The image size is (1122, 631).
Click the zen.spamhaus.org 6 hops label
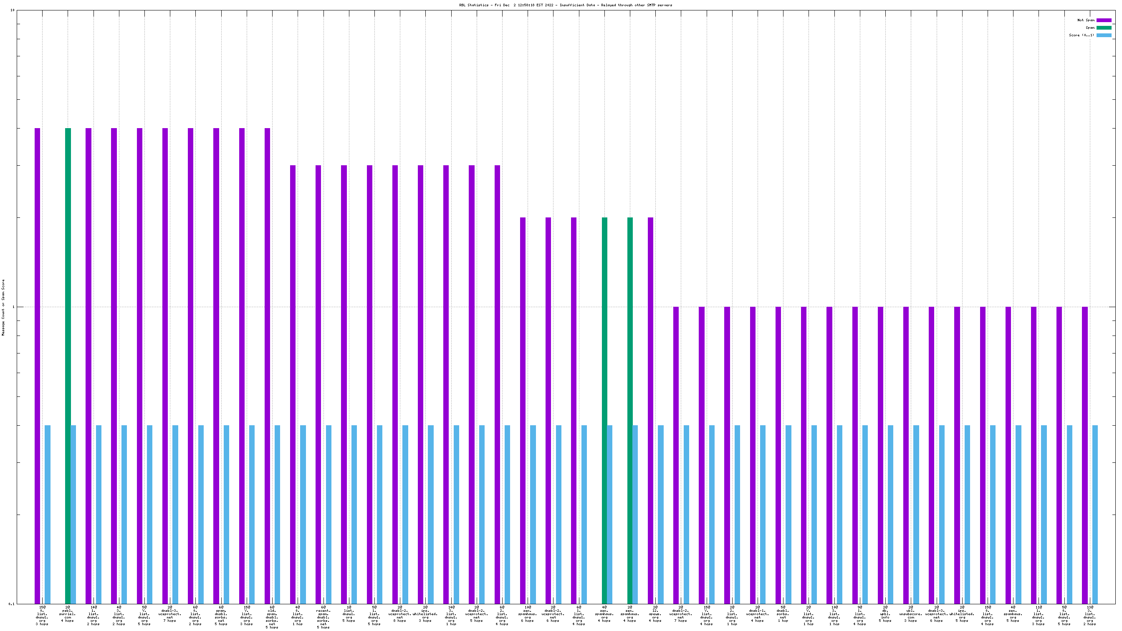pos(527,614)
